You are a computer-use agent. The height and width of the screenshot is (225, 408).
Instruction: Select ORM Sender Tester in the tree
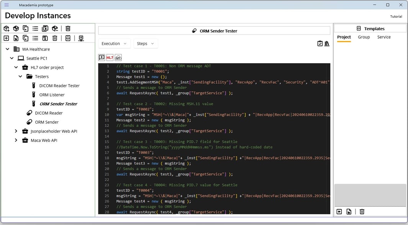tap(58, 104)
